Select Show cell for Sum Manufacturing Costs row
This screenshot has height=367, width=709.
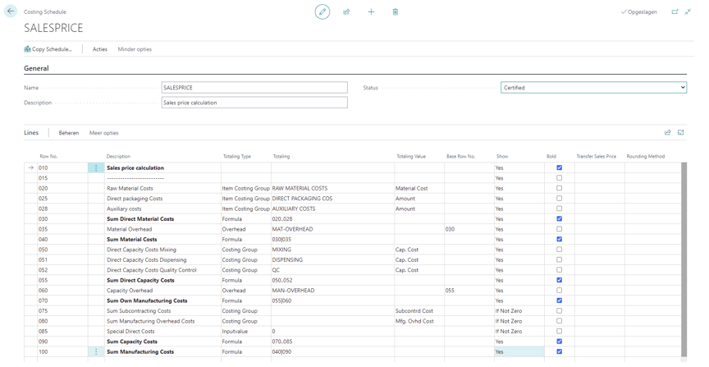519,351
